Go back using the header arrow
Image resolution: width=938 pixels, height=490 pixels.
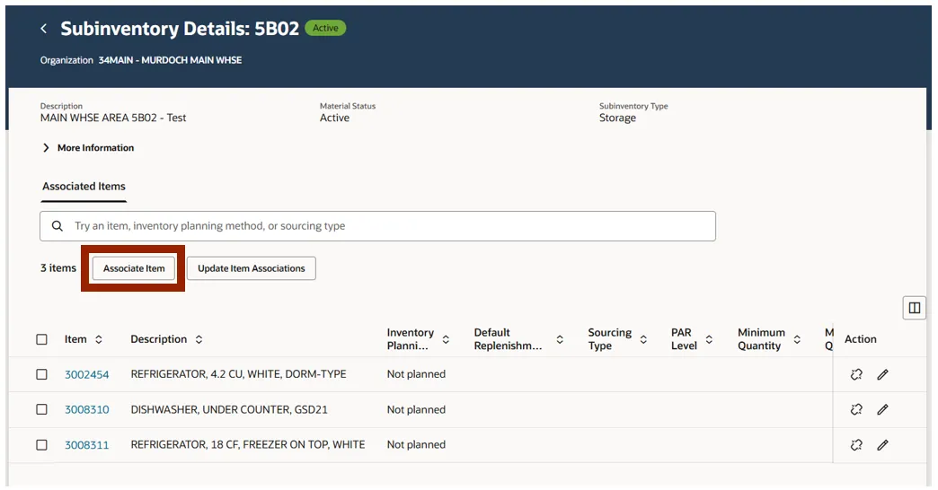44,28
